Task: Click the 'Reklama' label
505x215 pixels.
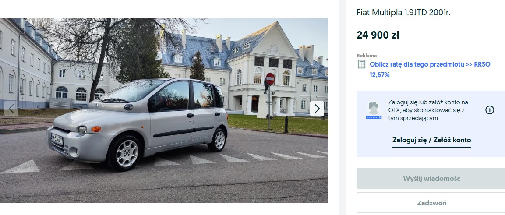Action: pos(367,56)
